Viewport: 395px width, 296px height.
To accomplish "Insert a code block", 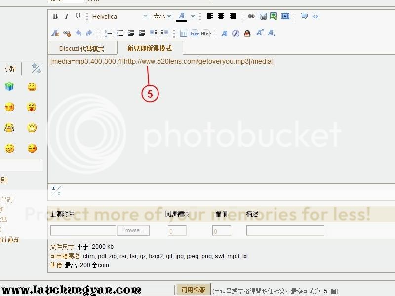I will [316, 17].
